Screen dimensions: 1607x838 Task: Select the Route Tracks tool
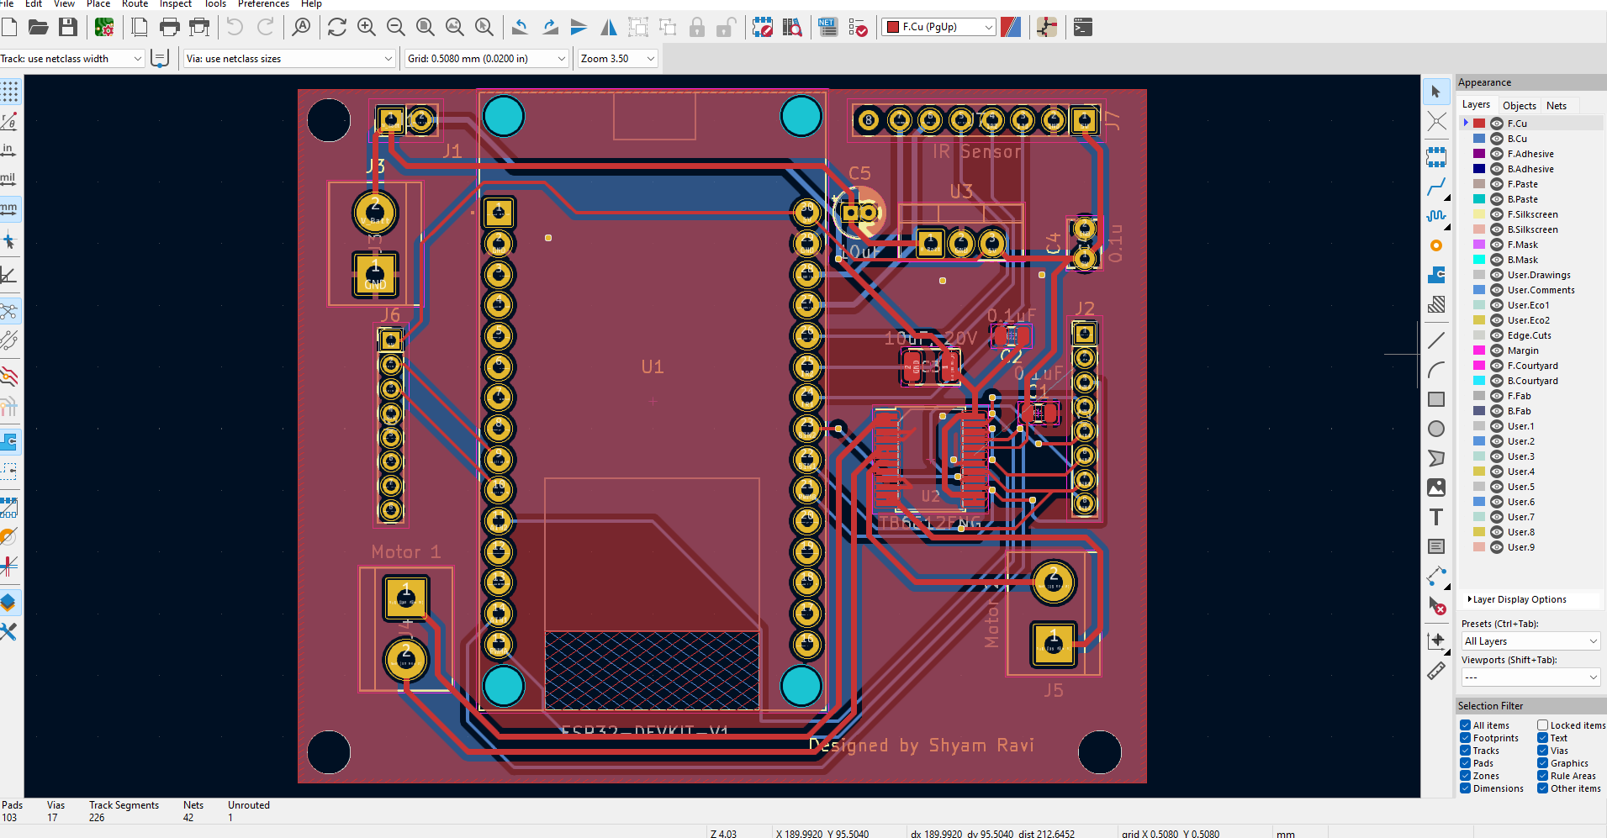(1436, 188)
